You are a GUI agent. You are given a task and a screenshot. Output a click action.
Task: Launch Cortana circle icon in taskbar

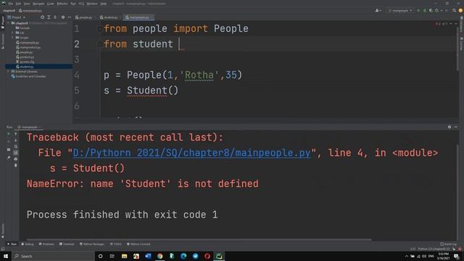click(100, 256)
